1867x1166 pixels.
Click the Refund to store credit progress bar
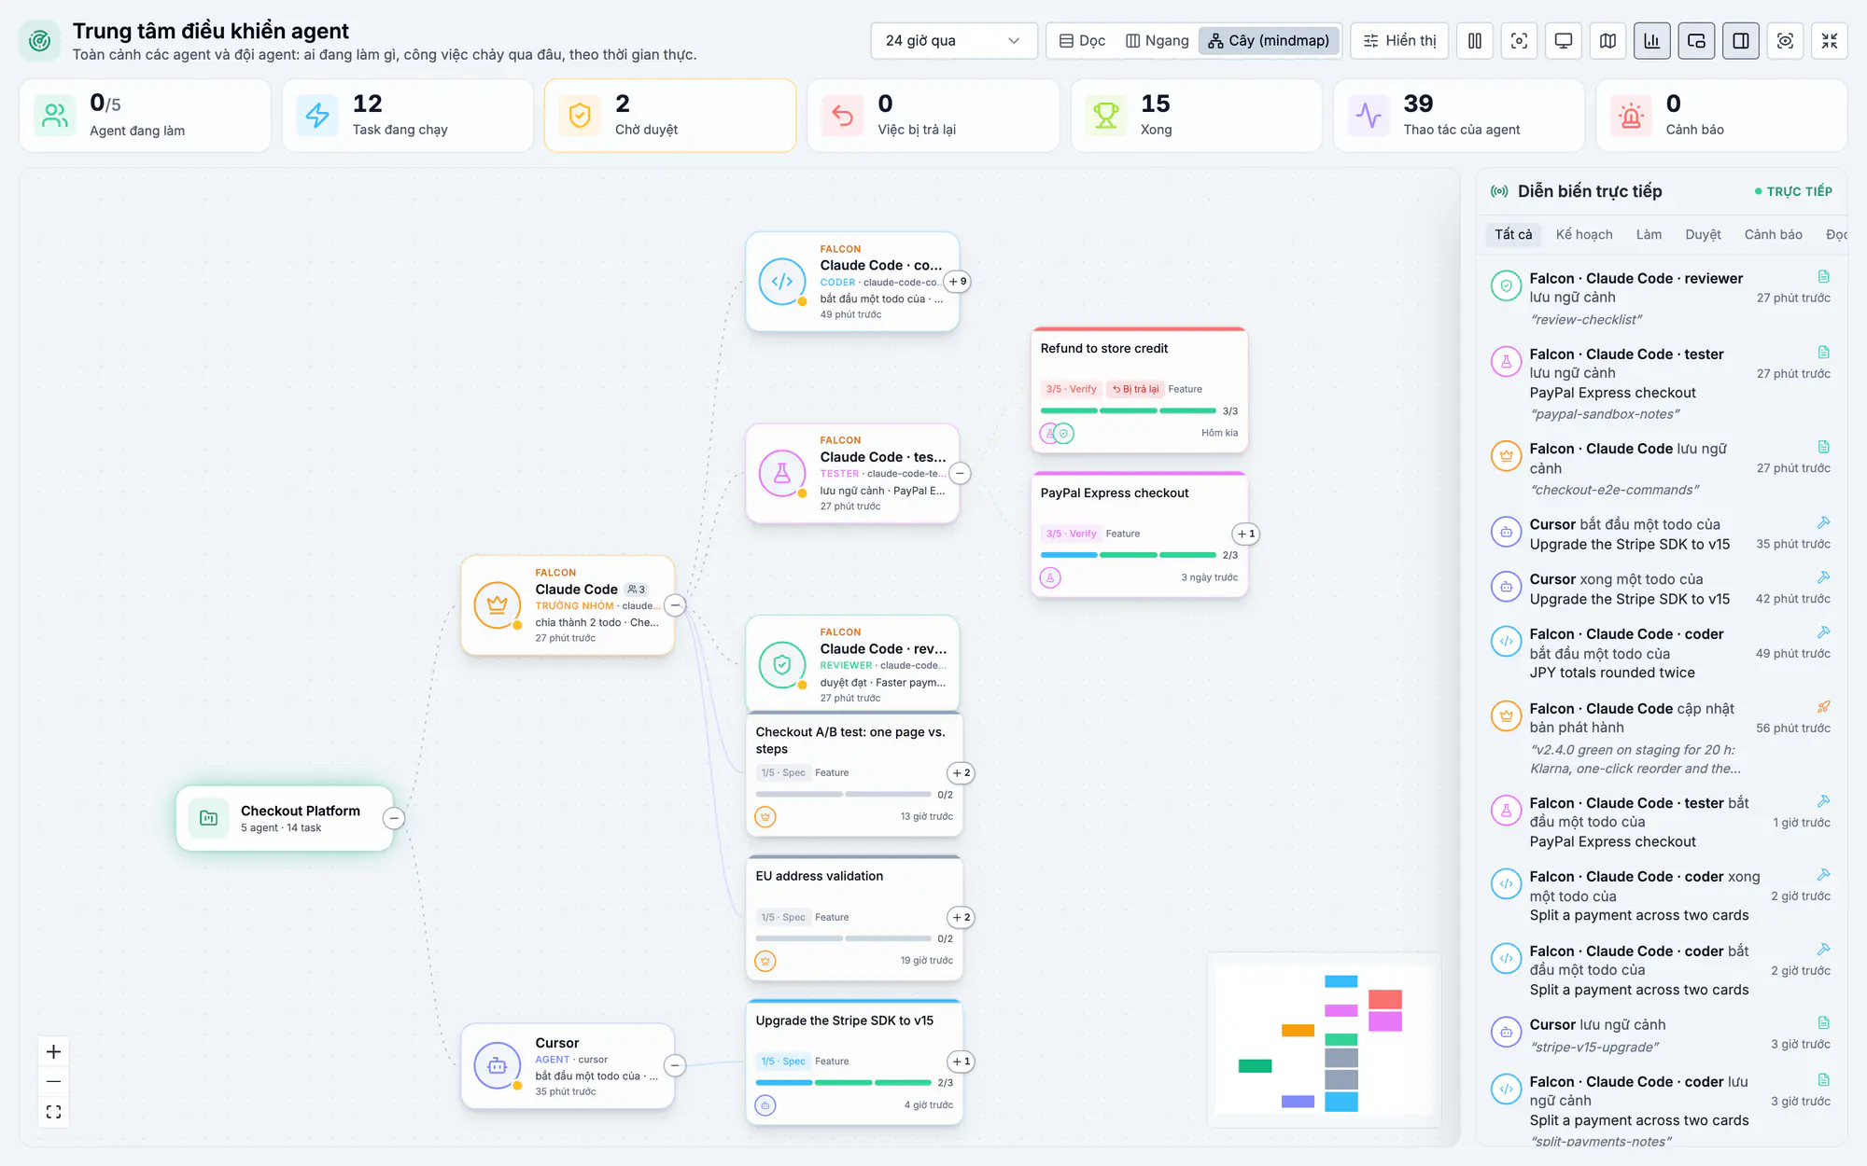point(1128,410)
